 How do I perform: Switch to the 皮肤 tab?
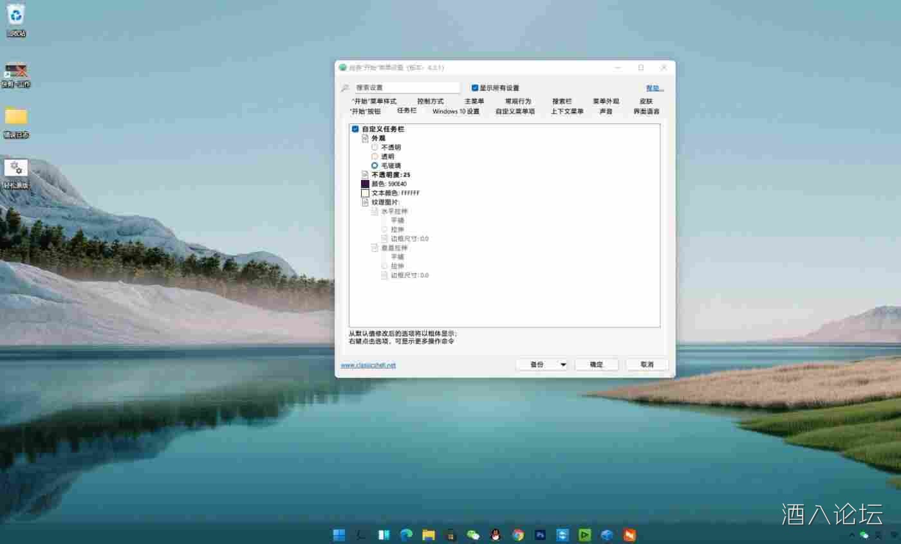646,101
